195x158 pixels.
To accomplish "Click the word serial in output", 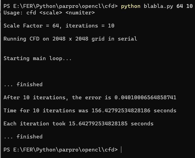I will (x=127, y=39).
